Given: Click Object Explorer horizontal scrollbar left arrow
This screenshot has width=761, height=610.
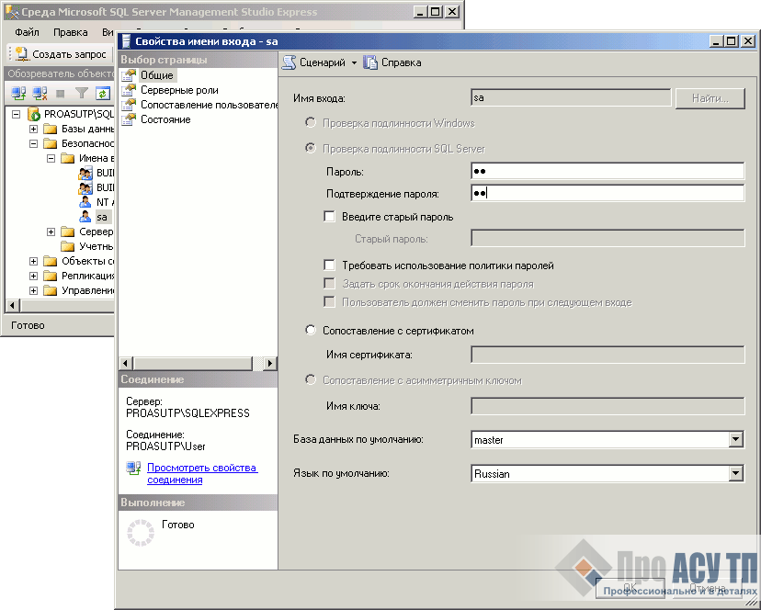Looking at the screenshot, I should (x=13, y=306).
